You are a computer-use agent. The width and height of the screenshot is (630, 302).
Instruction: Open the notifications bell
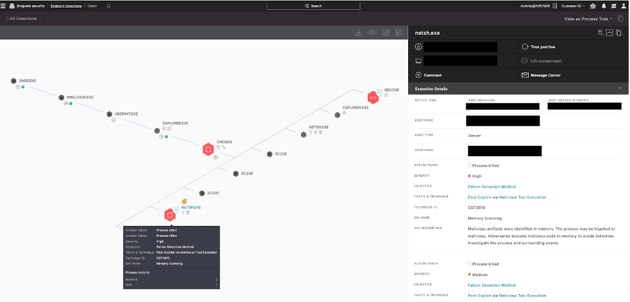pyautogui.click(x=604, y=6)
